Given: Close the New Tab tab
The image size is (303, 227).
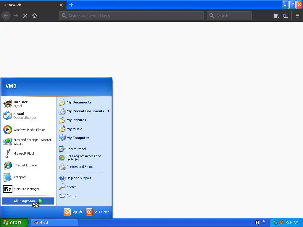Looking at the screenshot, I should click(61, 5).
